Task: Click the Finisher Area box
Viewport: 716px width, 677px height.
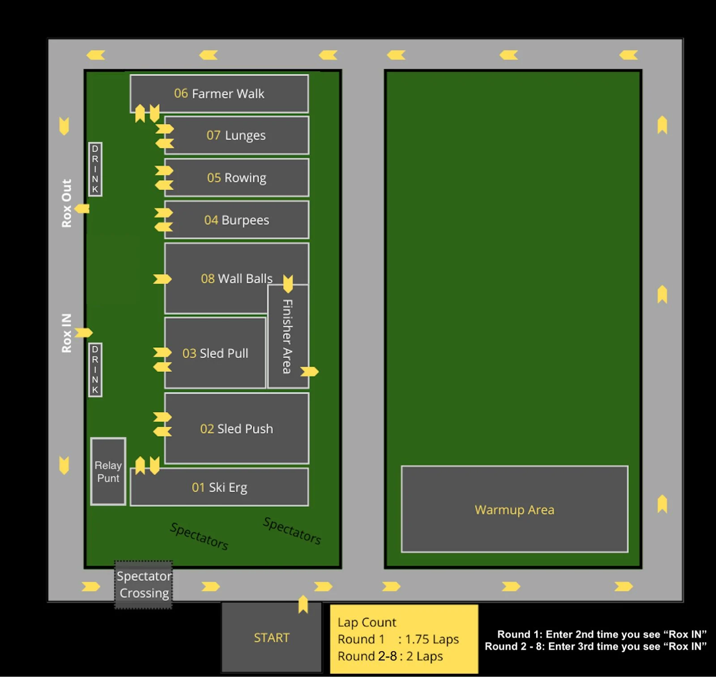Action: (288, 336)
